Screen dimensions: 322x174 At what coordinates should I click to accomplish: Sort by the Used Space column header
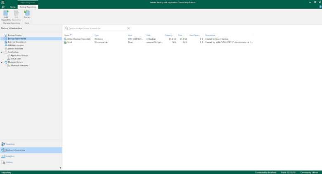pos(194,35)
